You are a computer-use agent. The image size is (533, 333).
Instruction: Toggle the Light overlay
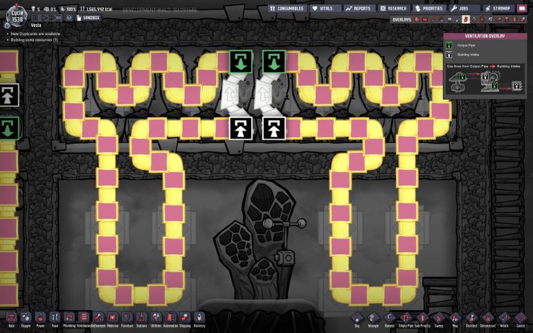pos(449,19)
